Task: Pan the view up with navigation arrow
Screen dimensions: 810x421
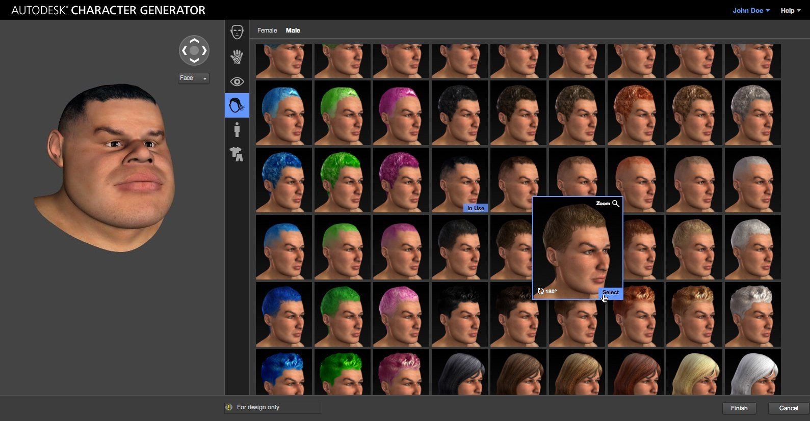Action: pos(194,40)
